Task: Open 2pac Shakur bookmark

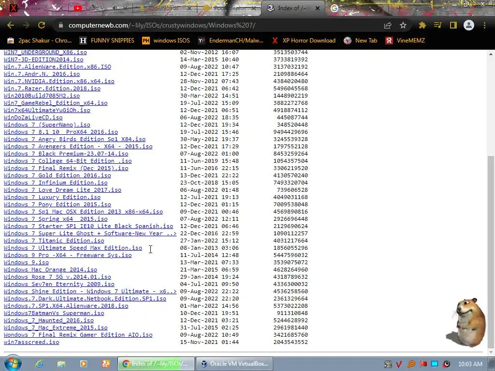Action: (x=40, y=41)
